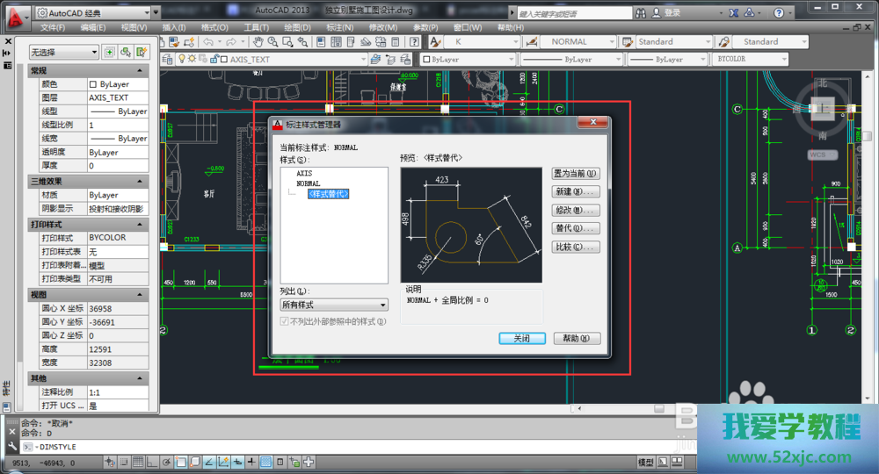Image resolution: width=879 pixels, height=474 pixels.
Task: Click the Undo arrow in the toolbar
Action: pyautogui.click(x=208, y=41)
